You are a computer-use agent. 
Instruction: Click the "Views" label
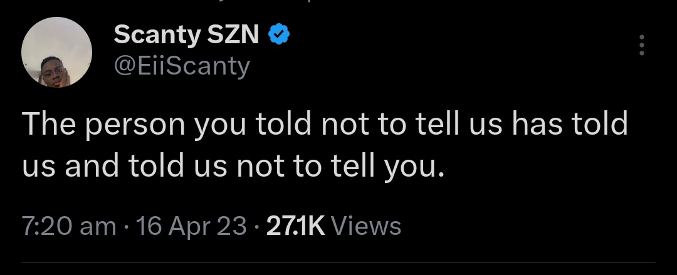pyautogui.click(x=365, y=226)
